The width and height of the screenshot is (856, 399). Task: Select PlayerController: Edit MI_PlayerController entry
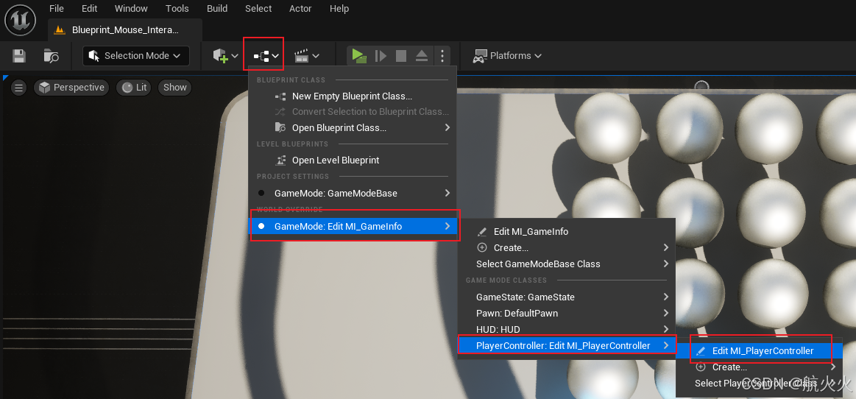[x=567, y=345]
